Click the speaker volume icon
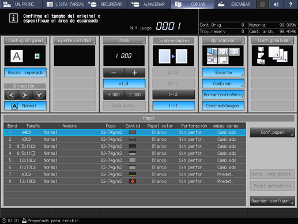This screenshot has width=298, height=224. coord(276,4)
